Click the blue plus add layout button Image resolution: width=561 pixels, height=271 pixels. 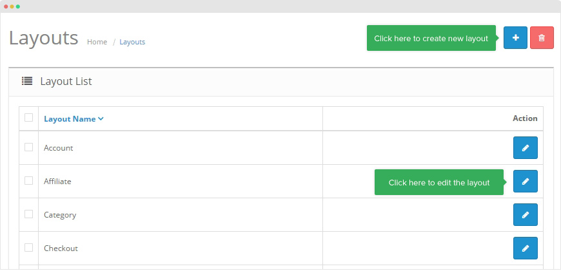pos(515,38)
